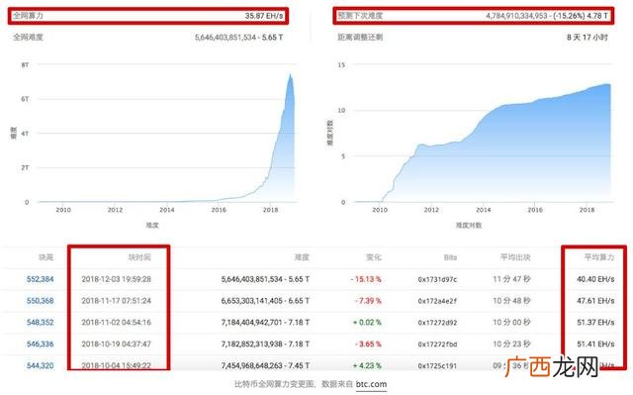Select average hashrate 51.37 EH/s

pos(595,323)
